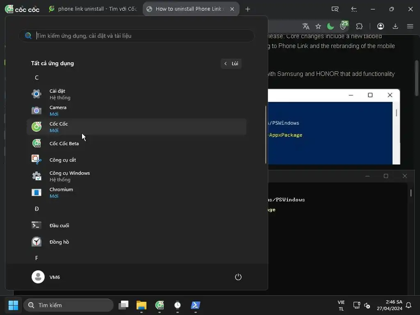Close the How to uninstall Phone Link tab

[232, 9]
